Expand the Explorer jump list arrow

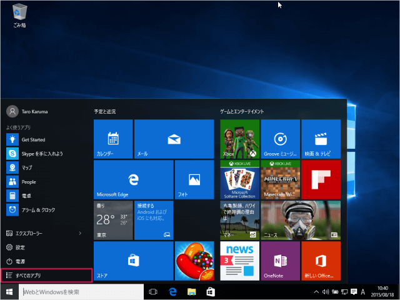(x=80, y=233)
